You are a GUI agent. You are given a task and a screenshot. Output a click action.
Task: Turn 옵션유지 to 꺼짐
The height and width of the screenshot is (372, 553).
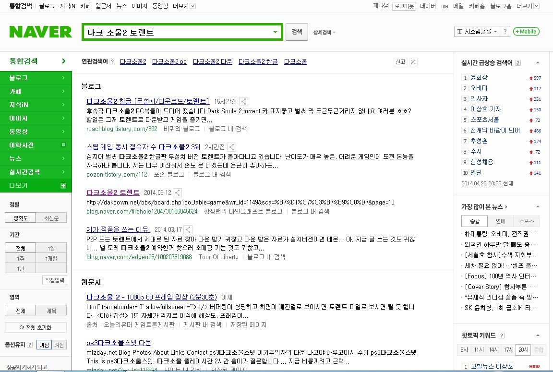[x=44, y=345]
